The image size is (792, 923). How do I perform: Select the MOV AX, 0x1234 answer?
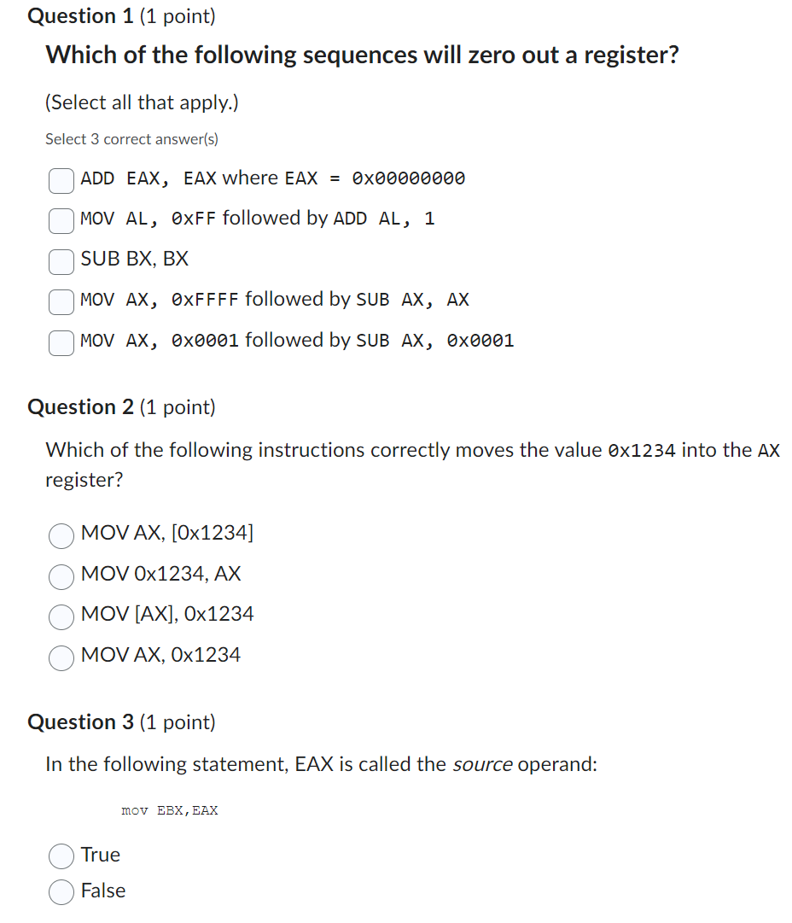pos(61,658)
